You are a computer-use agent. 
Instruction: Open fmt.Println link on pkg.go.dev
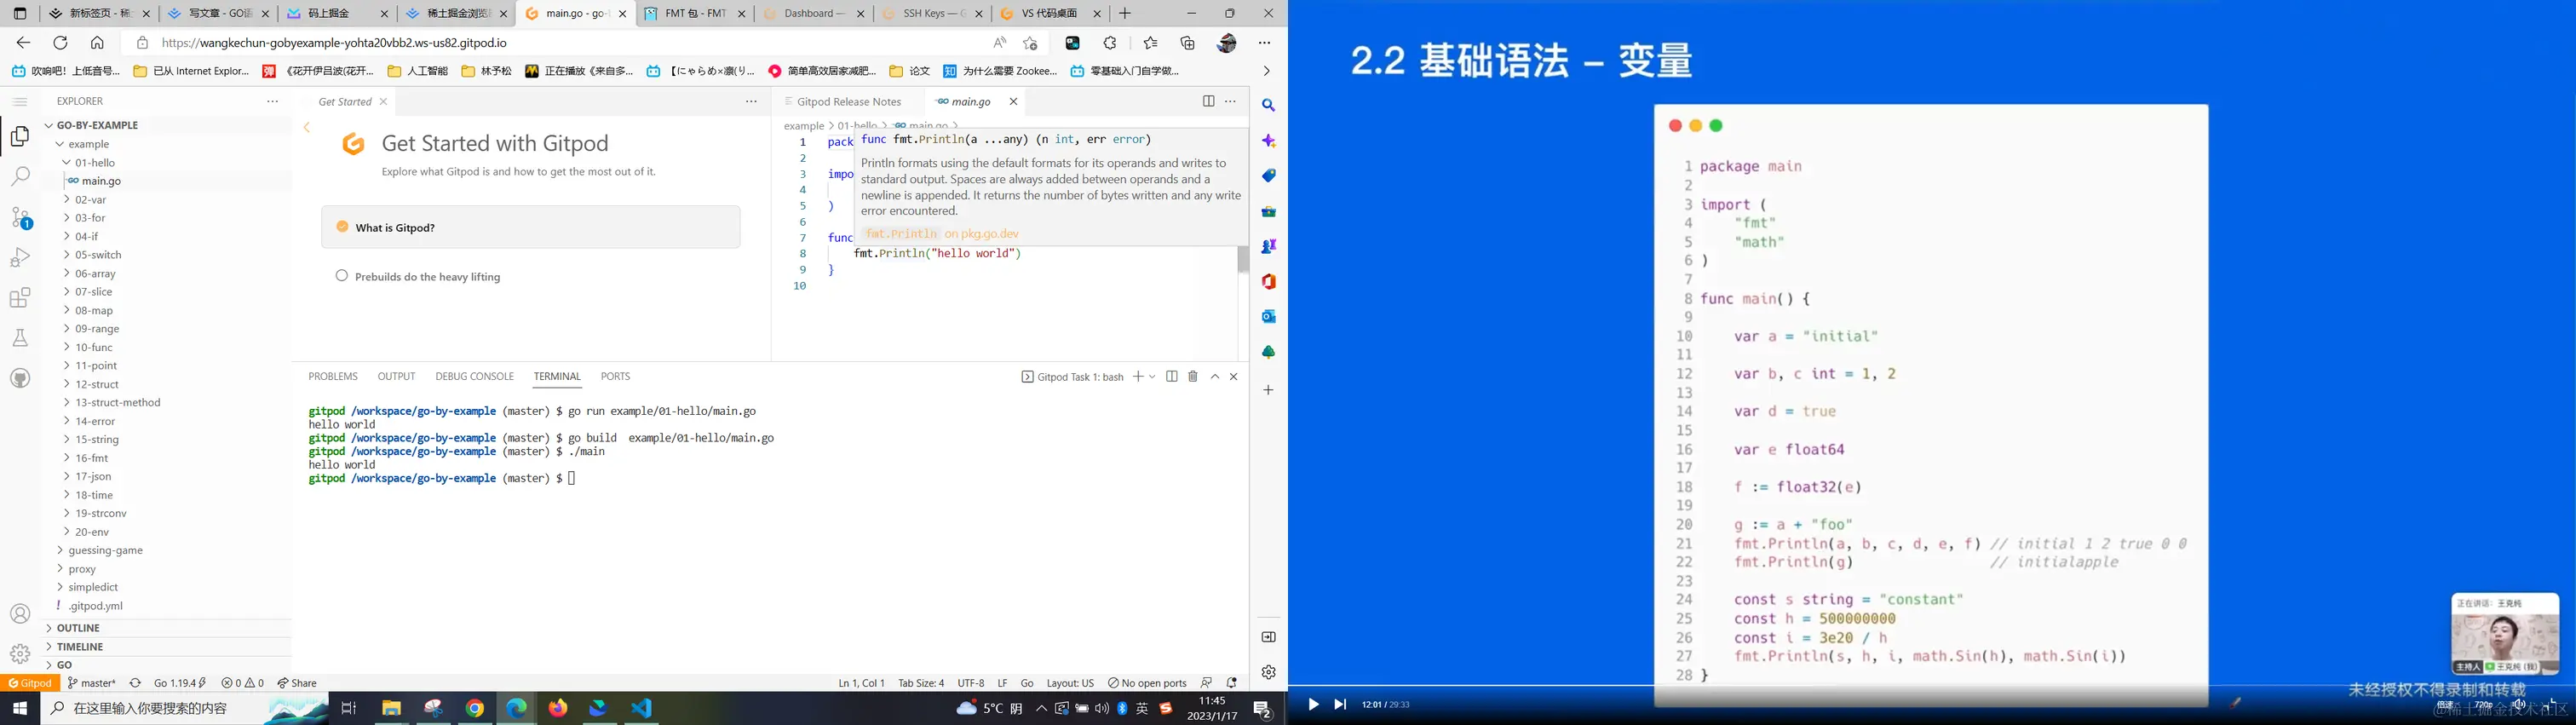942,233
